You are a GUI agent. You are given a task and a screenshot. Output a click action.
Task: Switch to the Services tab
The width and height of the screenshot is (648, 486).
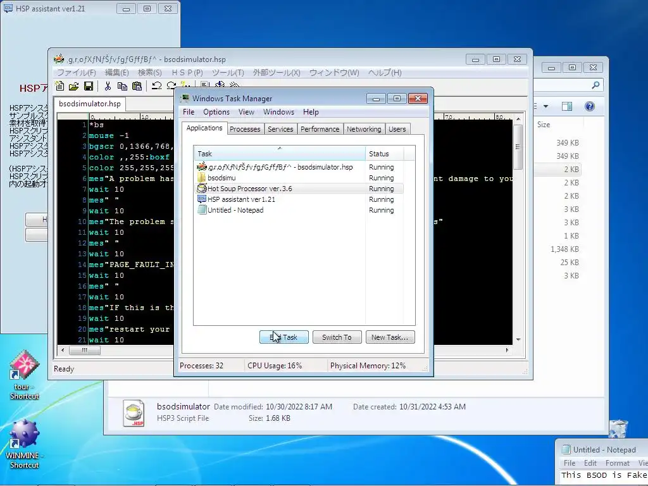280,129
